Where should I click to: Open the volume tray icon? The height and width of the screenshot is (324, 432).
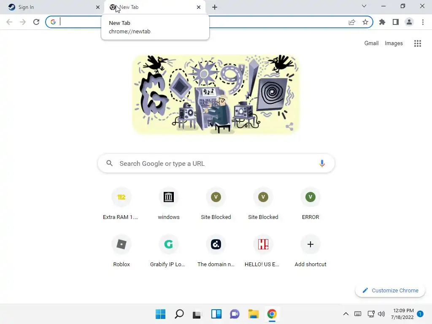pyautogui.click(x=381, y=314)
